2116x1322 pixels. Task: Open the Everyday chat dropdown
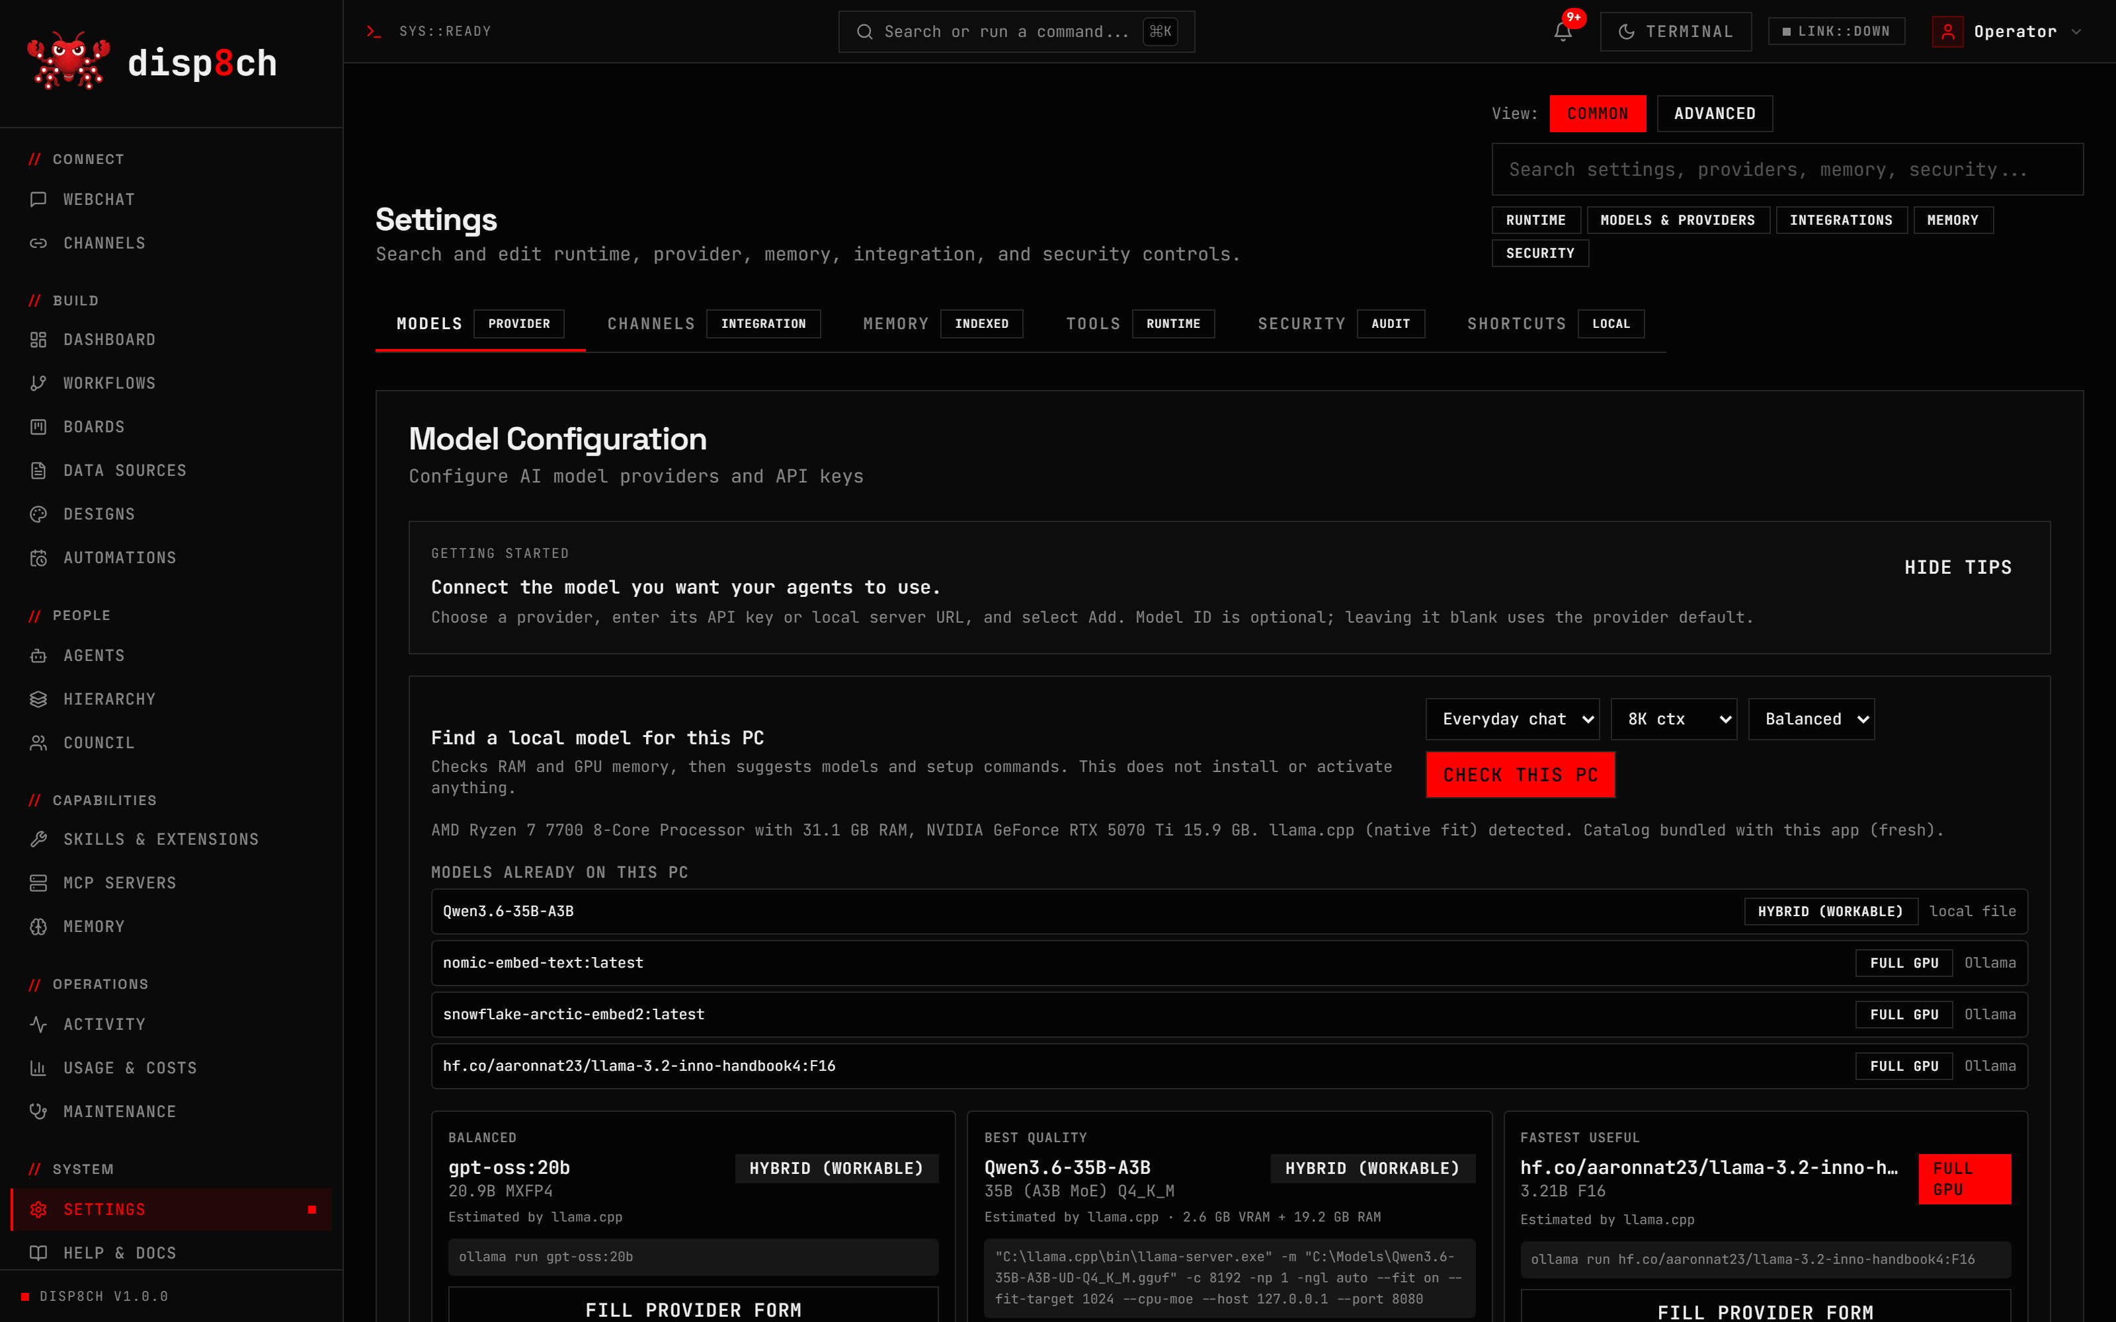coord(1512,719)
